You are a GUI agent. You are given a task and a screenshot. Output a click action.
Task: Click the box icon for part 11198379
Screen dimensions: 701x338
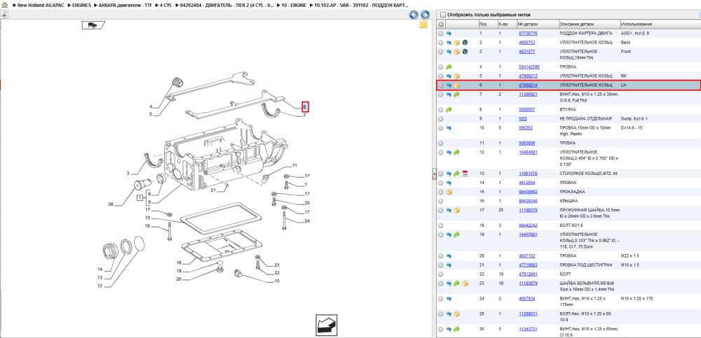(x=456, y=210)
